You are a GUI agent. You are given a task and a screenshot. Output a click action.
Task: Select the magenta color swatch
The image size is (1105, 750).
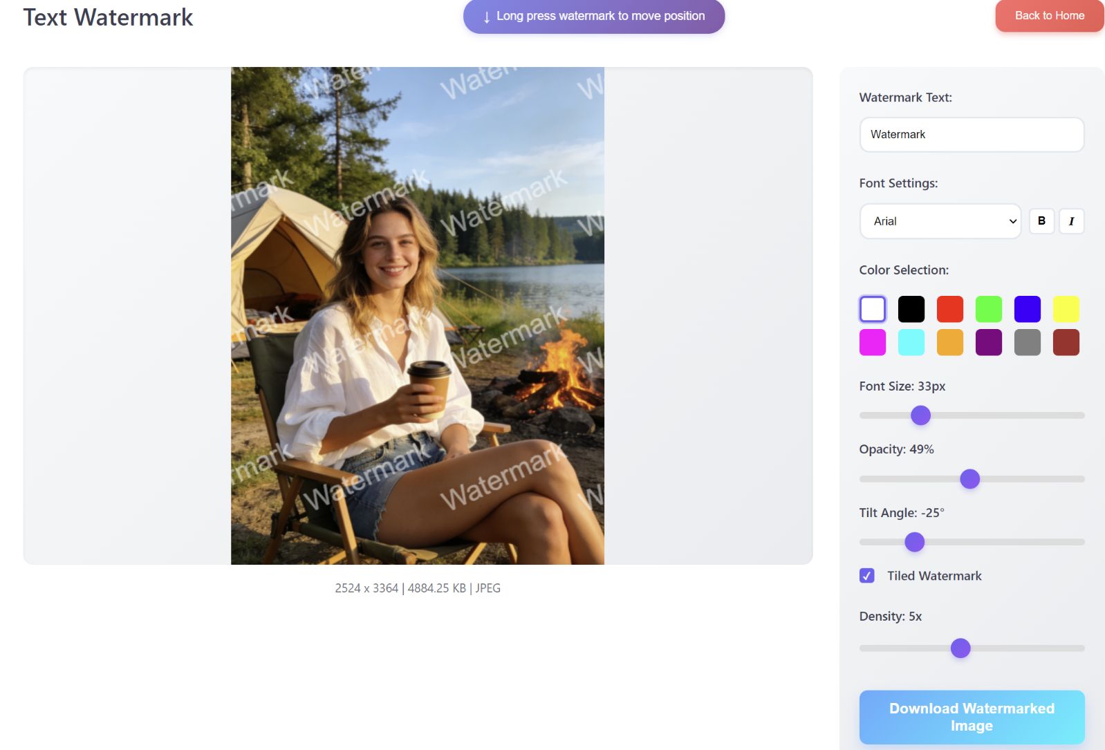pos(873,342)
